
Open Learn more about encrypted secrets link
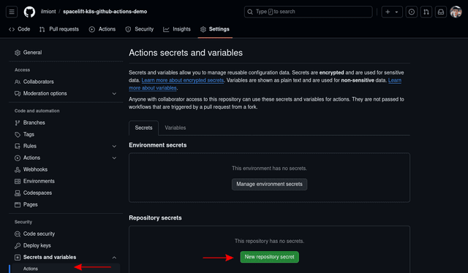(x=182, y=80)
